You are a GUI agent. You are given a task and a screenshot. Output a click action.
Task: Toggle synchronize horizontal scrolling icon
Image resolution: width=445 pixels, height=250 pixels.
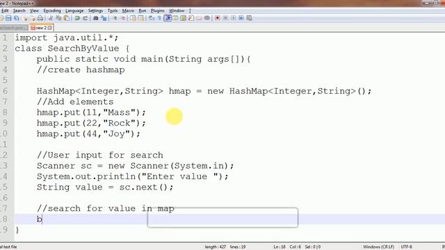(x=140, y=18)
